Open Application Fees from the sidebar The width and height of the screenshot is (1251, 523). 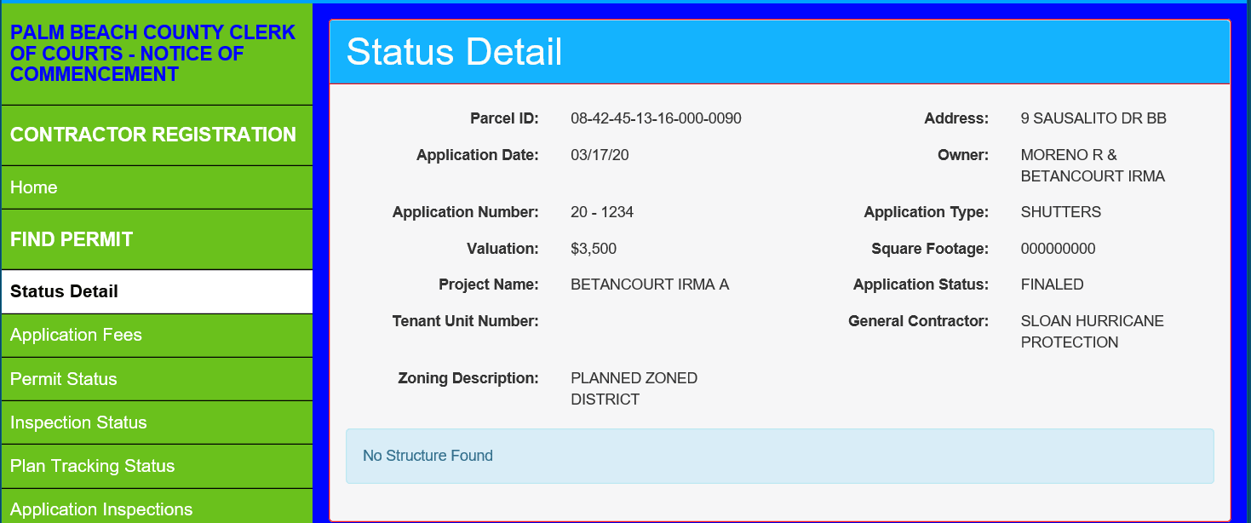click(x=77, y=335)
